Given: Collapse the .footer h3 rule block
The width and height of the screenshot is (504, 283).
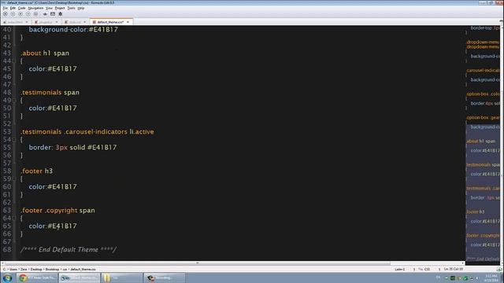Looking at the screenshot, I should pyautogui.click(x=14, y=178).
